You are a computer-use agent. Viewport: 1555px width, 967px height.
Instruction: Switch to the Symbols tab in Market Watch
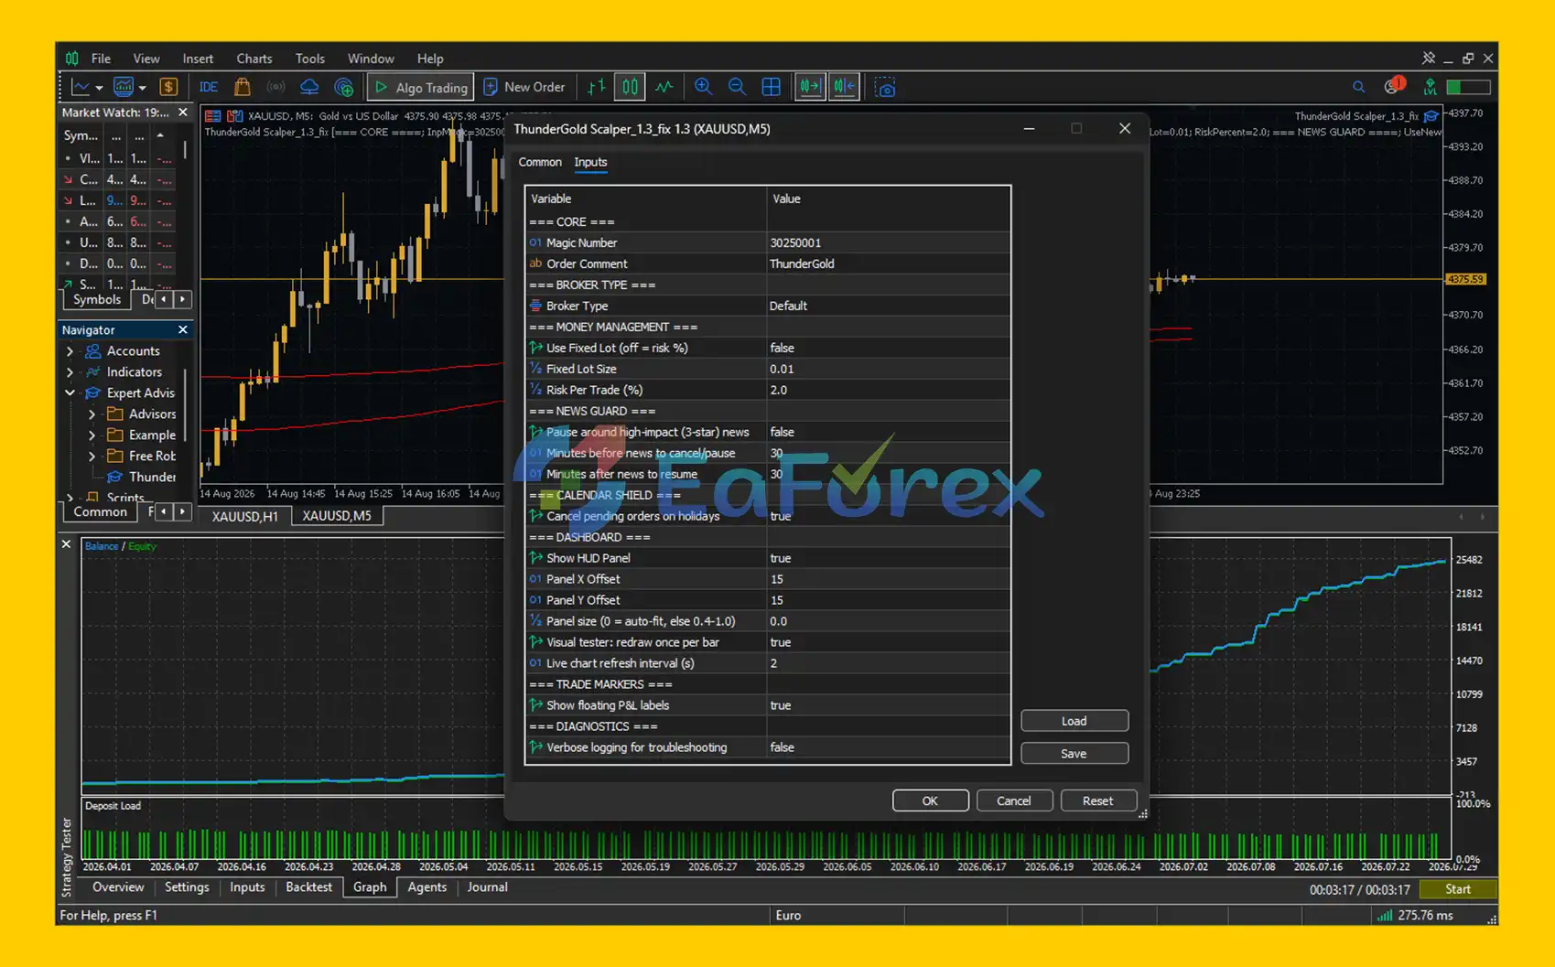point(96,299)
